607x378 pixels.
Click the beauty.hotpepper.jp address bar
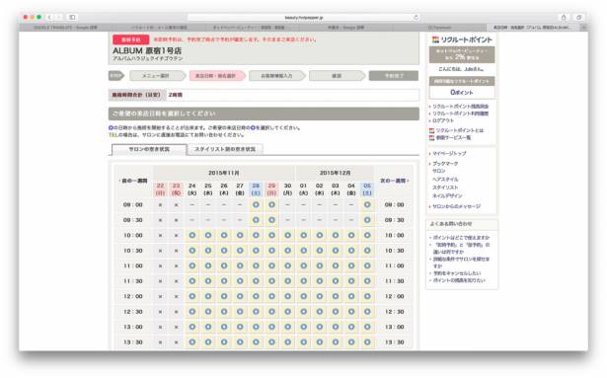[x=304, y=18]
